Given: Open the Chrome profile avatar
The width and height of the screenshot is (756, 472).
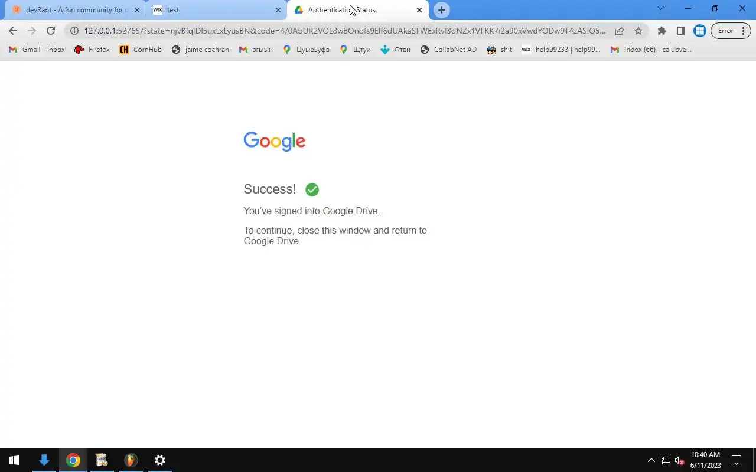Looking at the screenshot, I should click(x=700, y=31).
